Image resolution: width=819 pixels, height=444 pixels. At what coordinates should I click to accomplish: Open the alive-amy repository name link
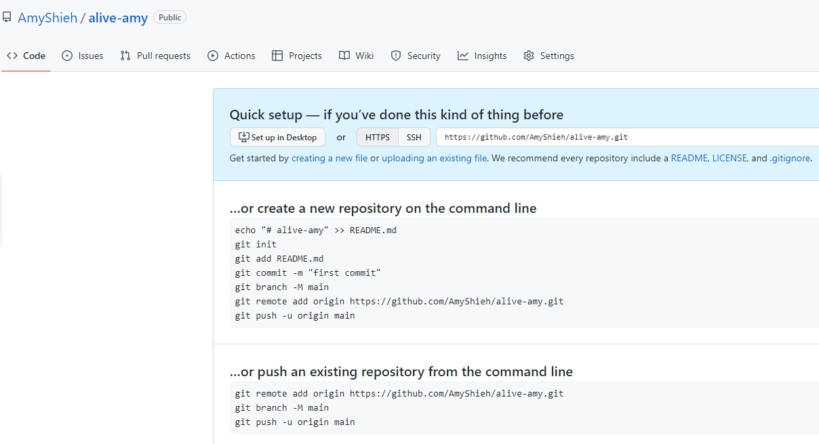pyautogui.click(x=118, y=18)
